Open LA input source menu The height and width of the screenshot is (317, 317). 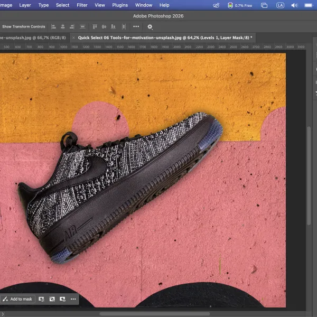coord(280,5)
